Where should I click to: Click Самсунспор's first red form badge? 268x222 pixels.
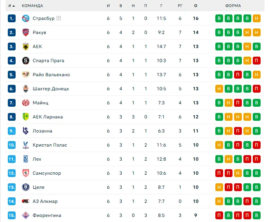pos(219,173)
